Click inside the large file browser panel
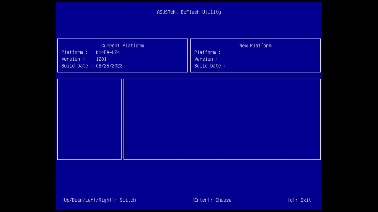The height and width of the screenshot is (212, 378). pyautogui.click(x=222, y=119)
